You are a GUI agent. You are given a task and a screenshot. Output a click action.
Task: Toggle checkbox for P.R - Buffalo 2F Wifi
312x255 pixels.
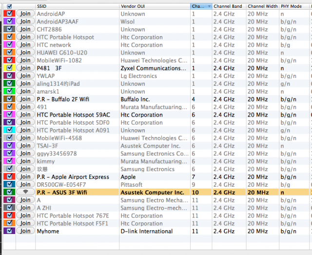click(9, 99)
